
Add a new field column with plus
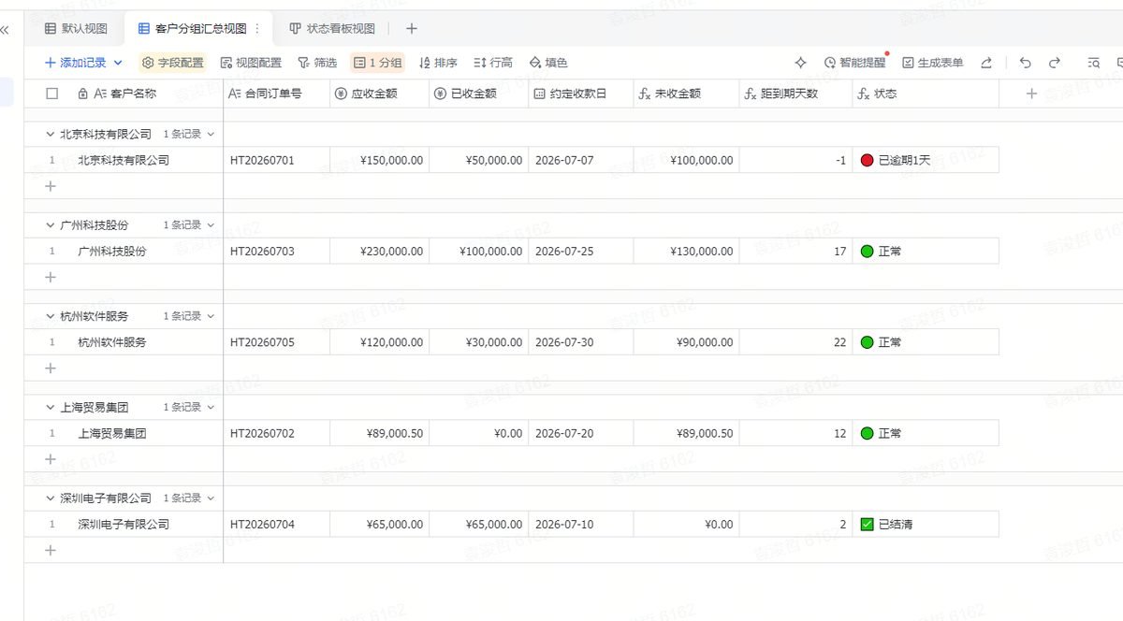coord(1032,94)
